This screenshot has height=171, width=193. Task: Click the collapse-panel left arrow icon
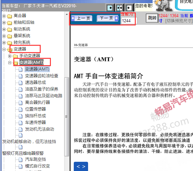click(x=129, y=8)
